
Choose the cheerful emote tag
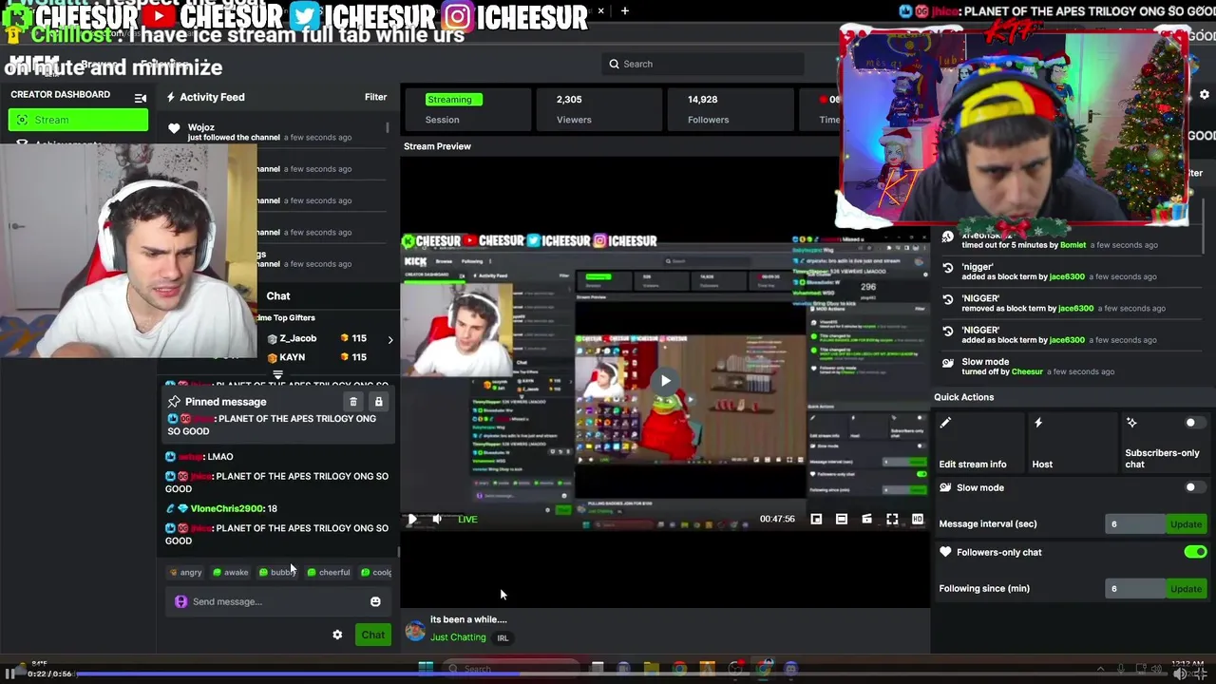click(x=329, y=572)
